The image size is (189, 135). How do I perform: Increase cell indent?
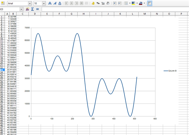[x=120, y=3]
